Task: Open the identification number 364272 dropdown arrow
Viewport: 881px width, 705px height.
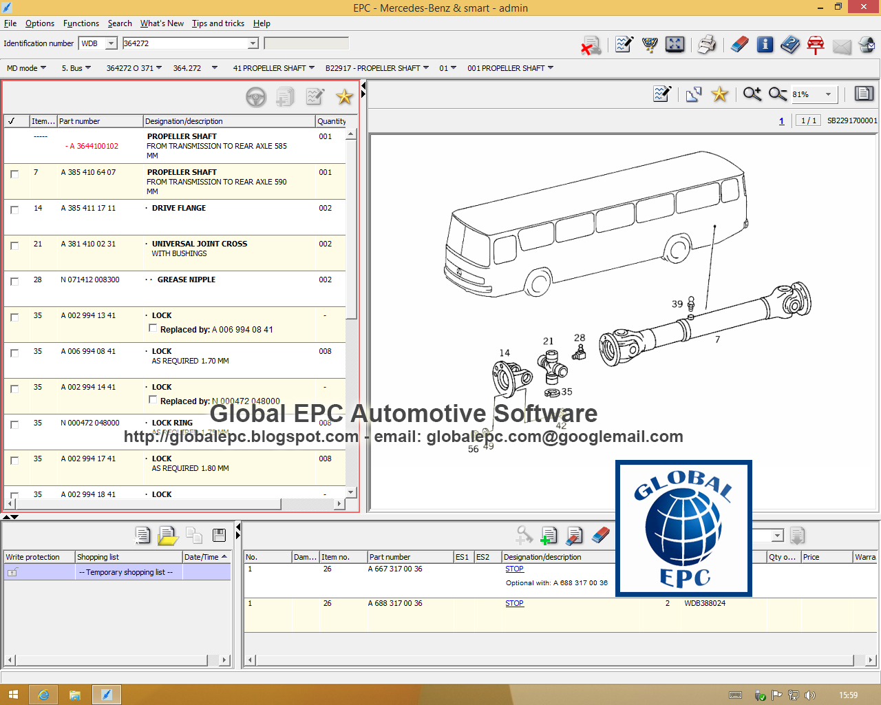Action: (x=253, y=43)
